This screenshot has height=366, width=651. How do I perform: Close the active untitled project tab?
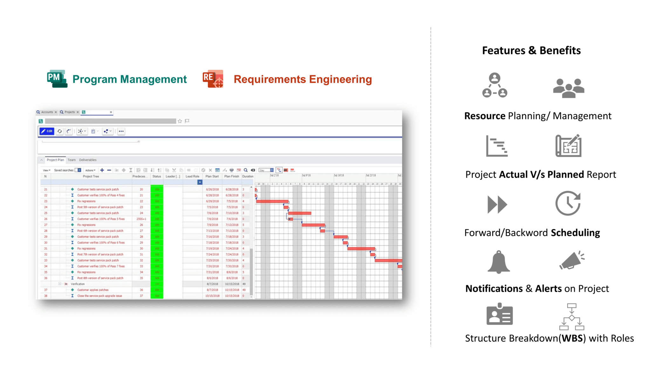pyautogui.click(x=111, y=112)
